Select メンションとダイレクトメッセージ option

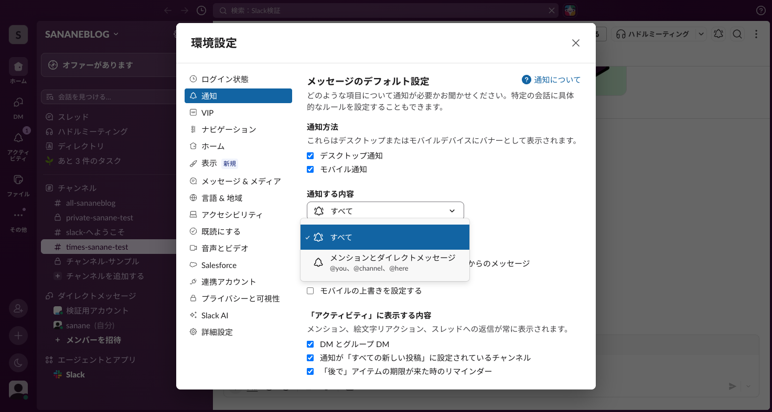pos(385,263)
